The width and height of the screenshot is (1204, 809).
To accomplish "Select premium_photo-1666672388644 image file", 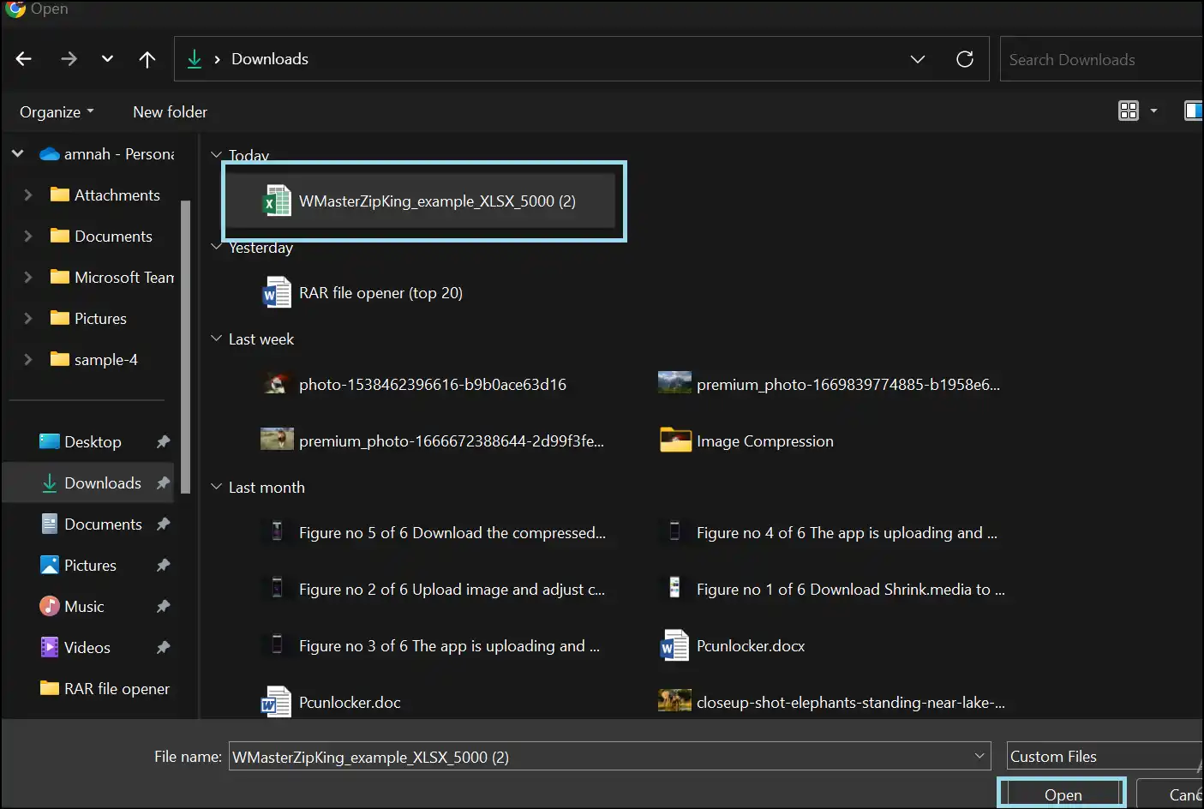I will tap(433, 441).
